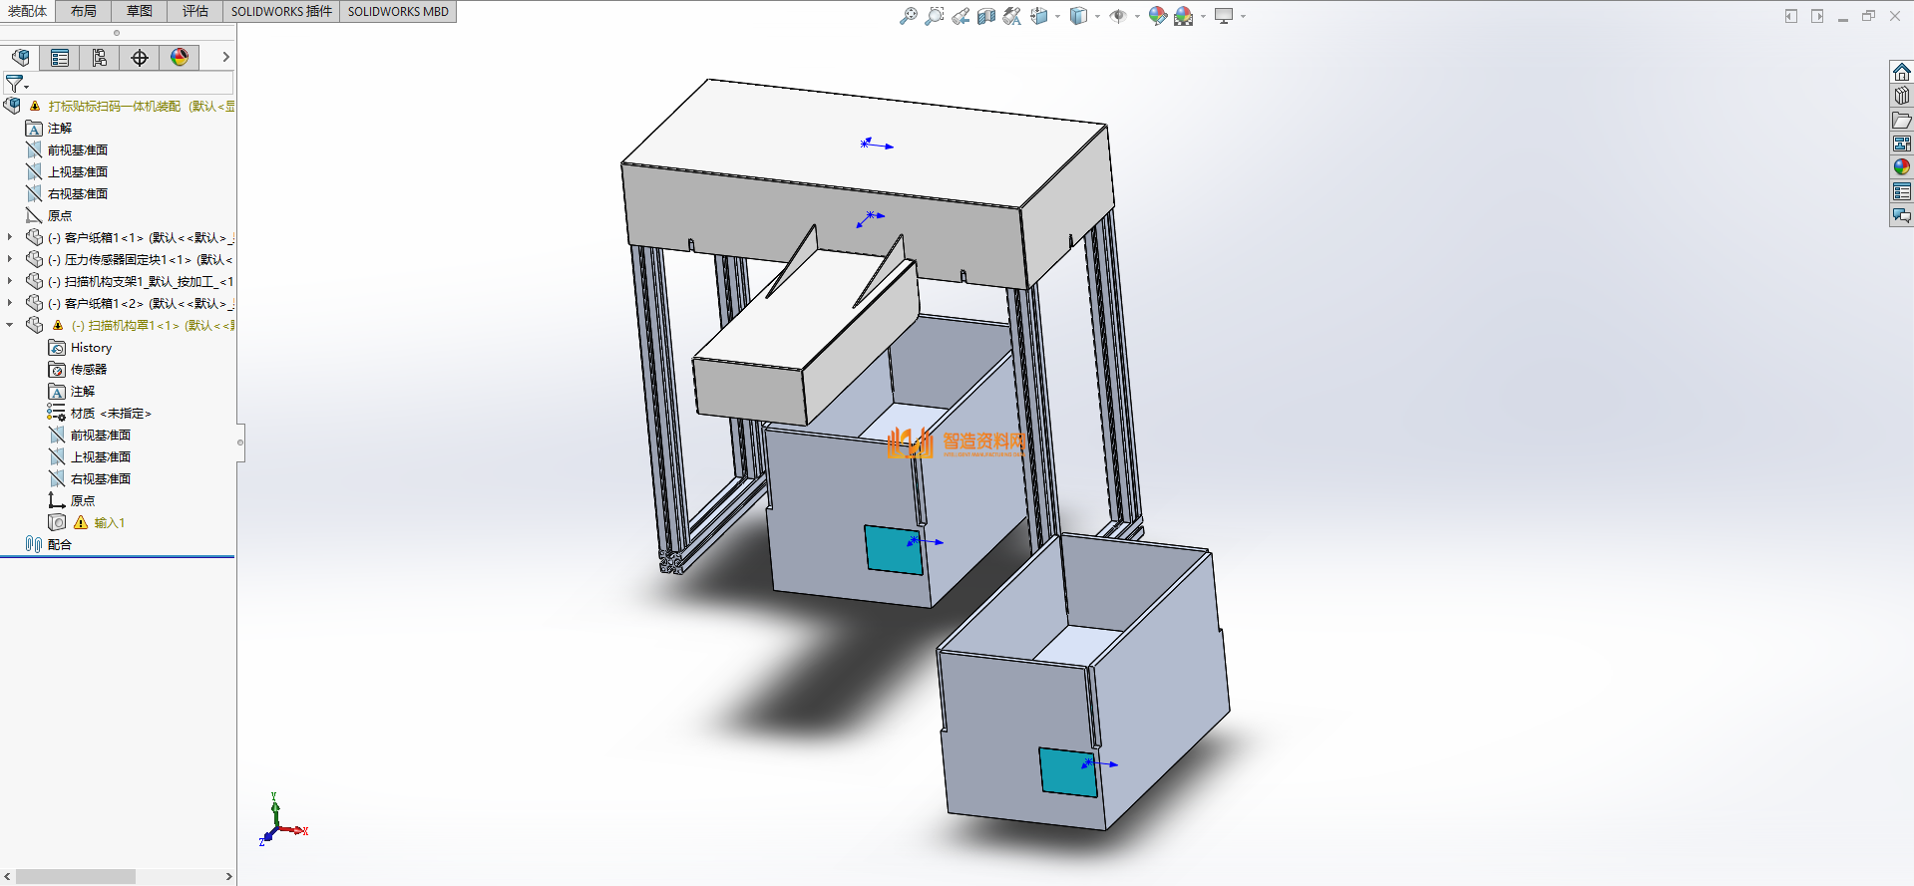Open the ConfigurationManager tab icon
Screen dimensions: 1914x886
100,58
